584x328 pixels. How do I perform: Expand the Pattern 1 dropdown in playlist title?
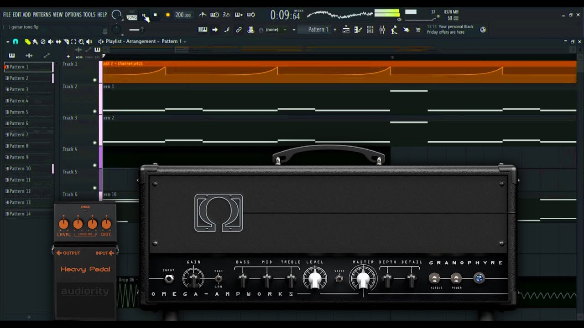coord(185,42)
